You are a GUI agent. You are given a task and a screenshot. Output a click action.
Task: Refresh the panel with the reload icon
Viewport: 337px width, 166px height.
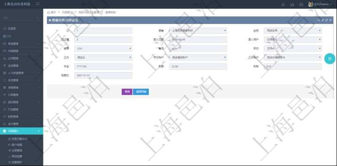pyautogui.click(x=326, y=20)
